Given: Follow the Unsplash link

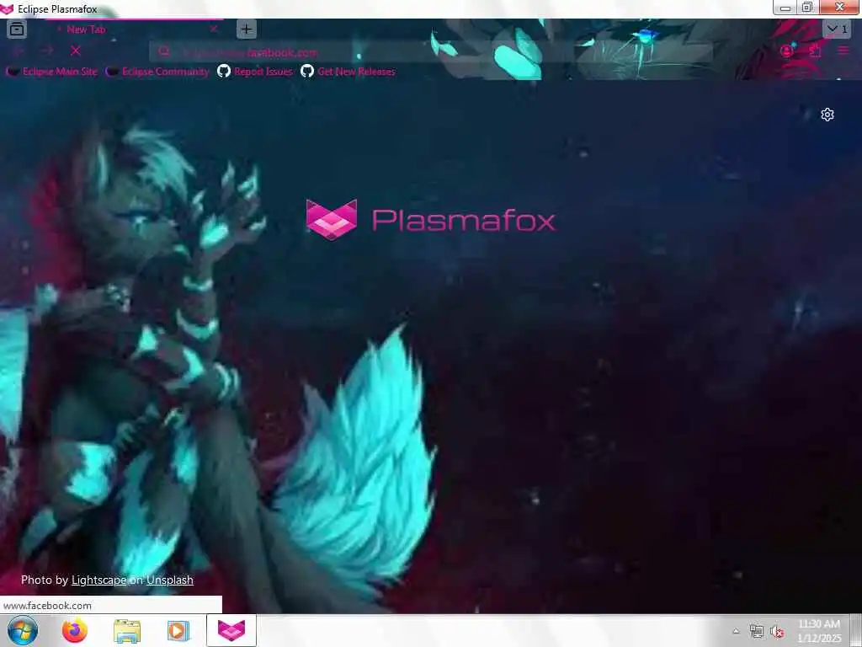Looking at the screenshot, I should 170,580.
